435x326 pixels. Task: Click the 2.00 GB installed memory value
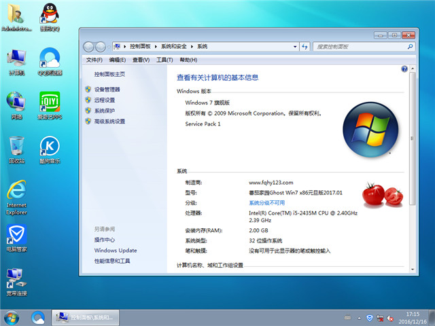(x=258, y=230)
